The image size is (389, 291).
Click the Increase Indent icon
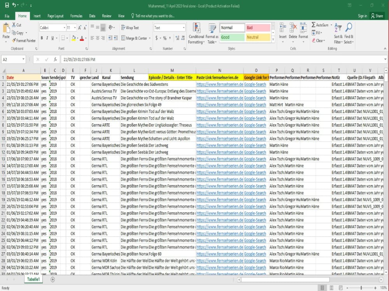[x=116, y=38]
